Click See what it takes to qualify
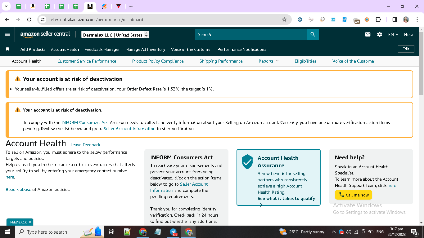 click(286, 198)
